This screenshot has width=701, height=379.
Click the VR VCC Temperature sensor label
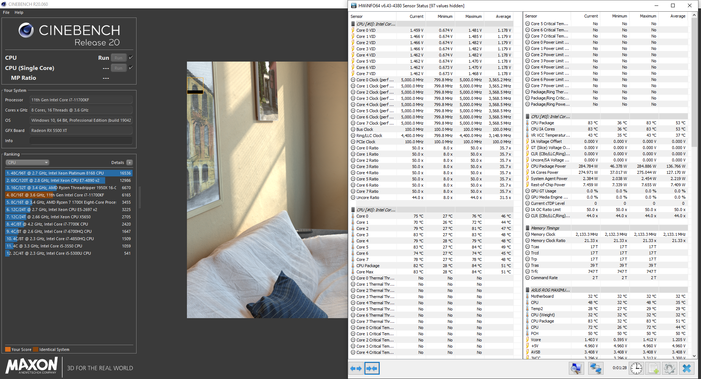click(x=551, y=135)
